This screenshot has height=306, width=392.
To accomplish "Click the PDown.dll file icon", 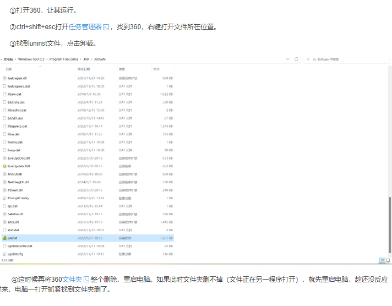I will pos(4,190).
